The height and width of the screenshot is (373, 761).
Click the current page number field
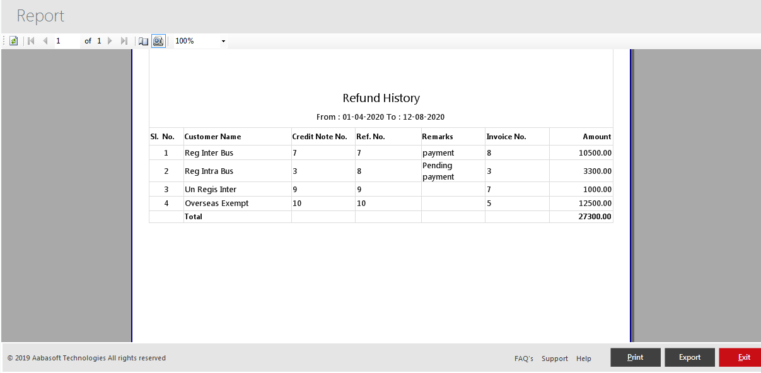[x=67, y=41]
